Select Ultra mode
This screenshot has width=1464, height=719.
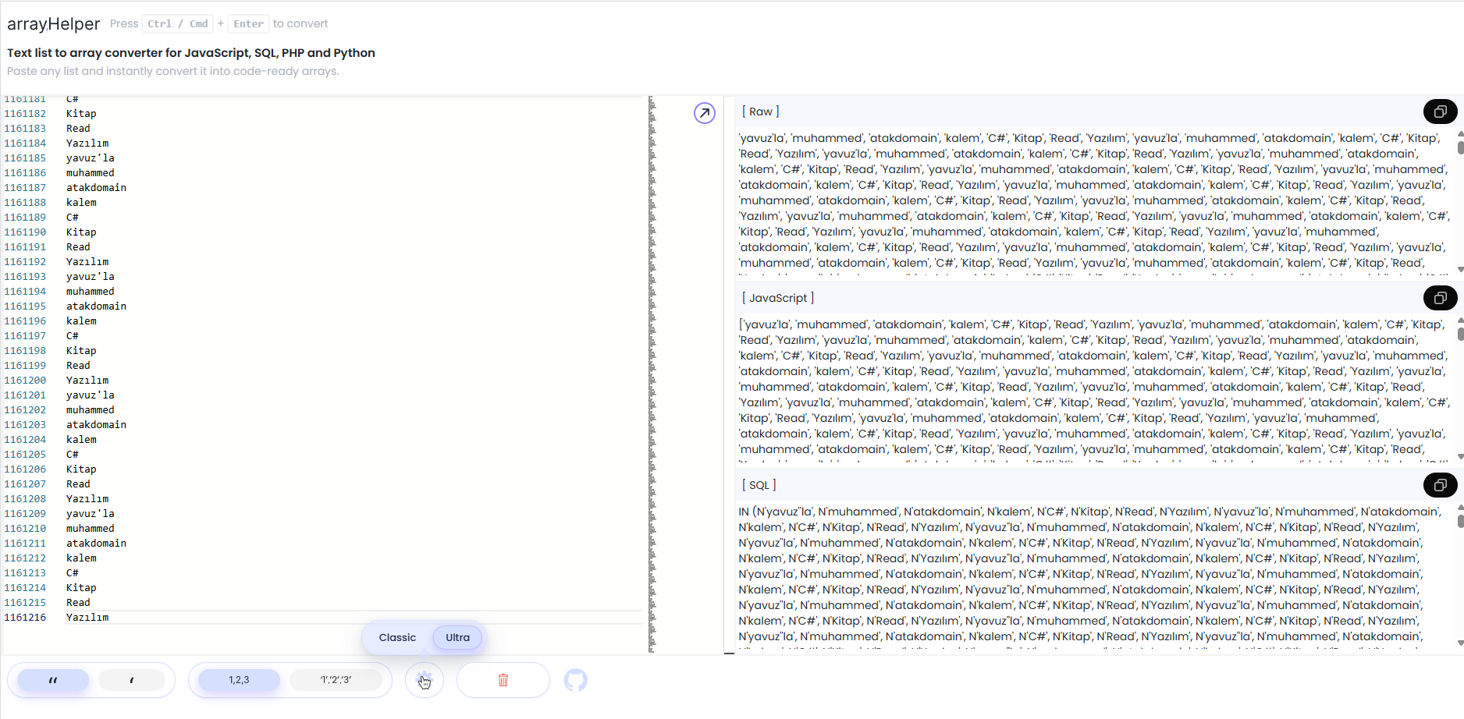pyautogui.click(x=457, y=637)
